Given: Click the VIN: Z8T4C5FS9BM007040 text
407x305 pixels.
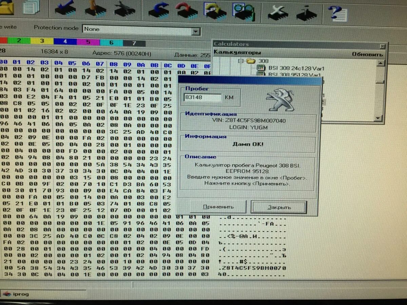Looking at the screenshot, I should click(x=249, y=121).
